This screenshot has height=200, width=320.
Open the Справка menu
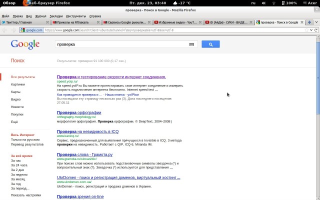click(95, 16)
